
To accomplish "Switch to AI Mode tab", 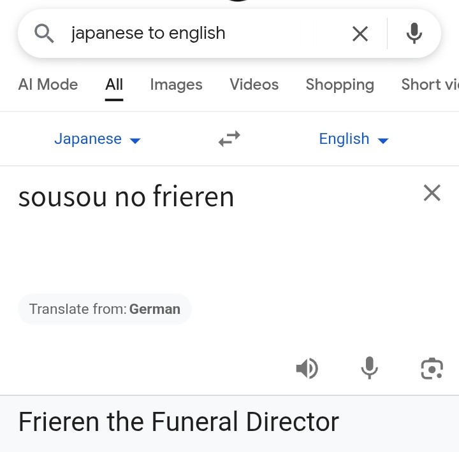I will coord(48,85).
